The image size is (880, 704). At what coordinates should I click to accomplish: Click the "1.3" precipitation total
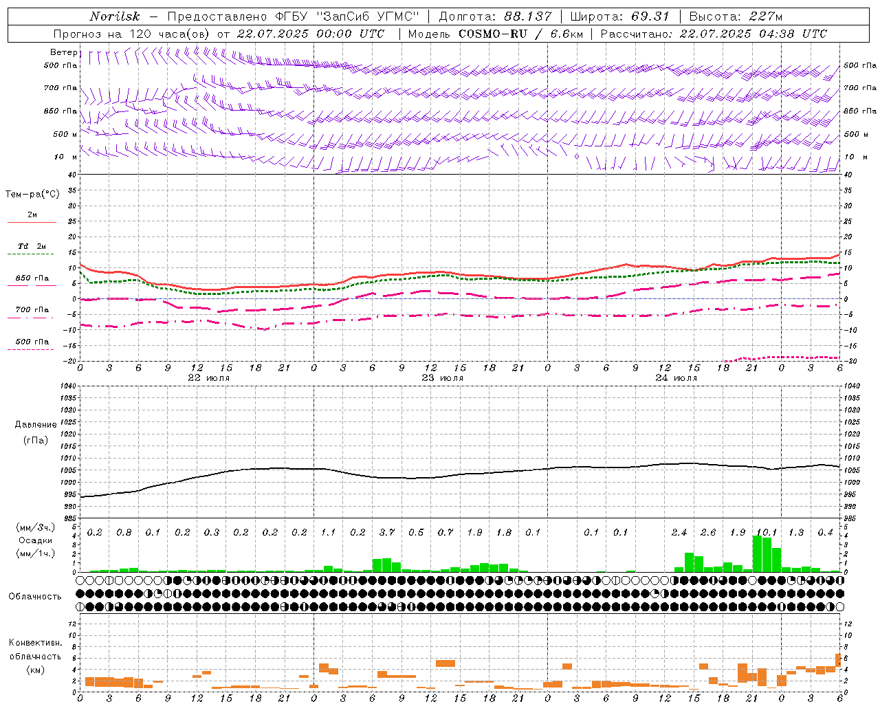(796, 532)
